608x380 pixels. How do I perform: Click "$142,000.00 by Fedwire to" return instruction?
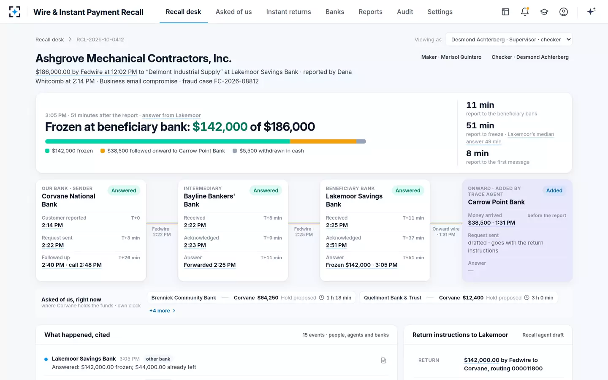(501, 360)
